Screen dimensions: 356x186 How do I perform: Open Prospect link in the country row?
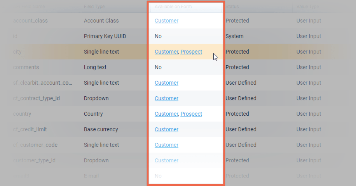(191, 114)
